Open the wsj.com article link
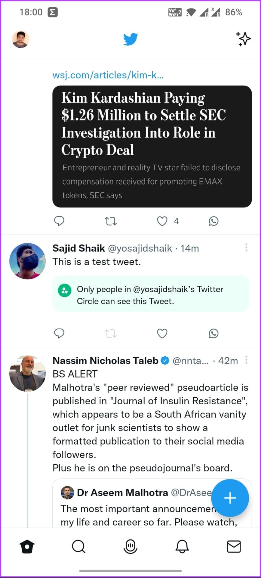The image size is (261, 578). (x=108, y=75)
